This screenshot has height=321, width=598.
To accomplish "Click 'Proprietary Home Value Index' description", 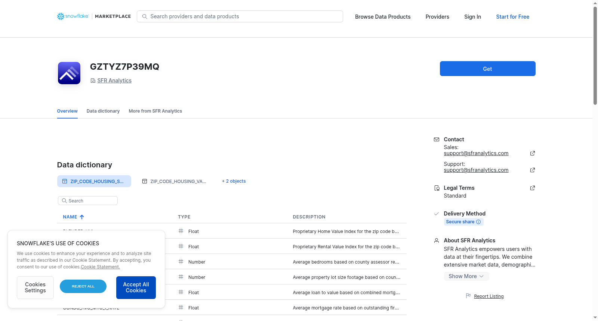I will click(346, 232).
